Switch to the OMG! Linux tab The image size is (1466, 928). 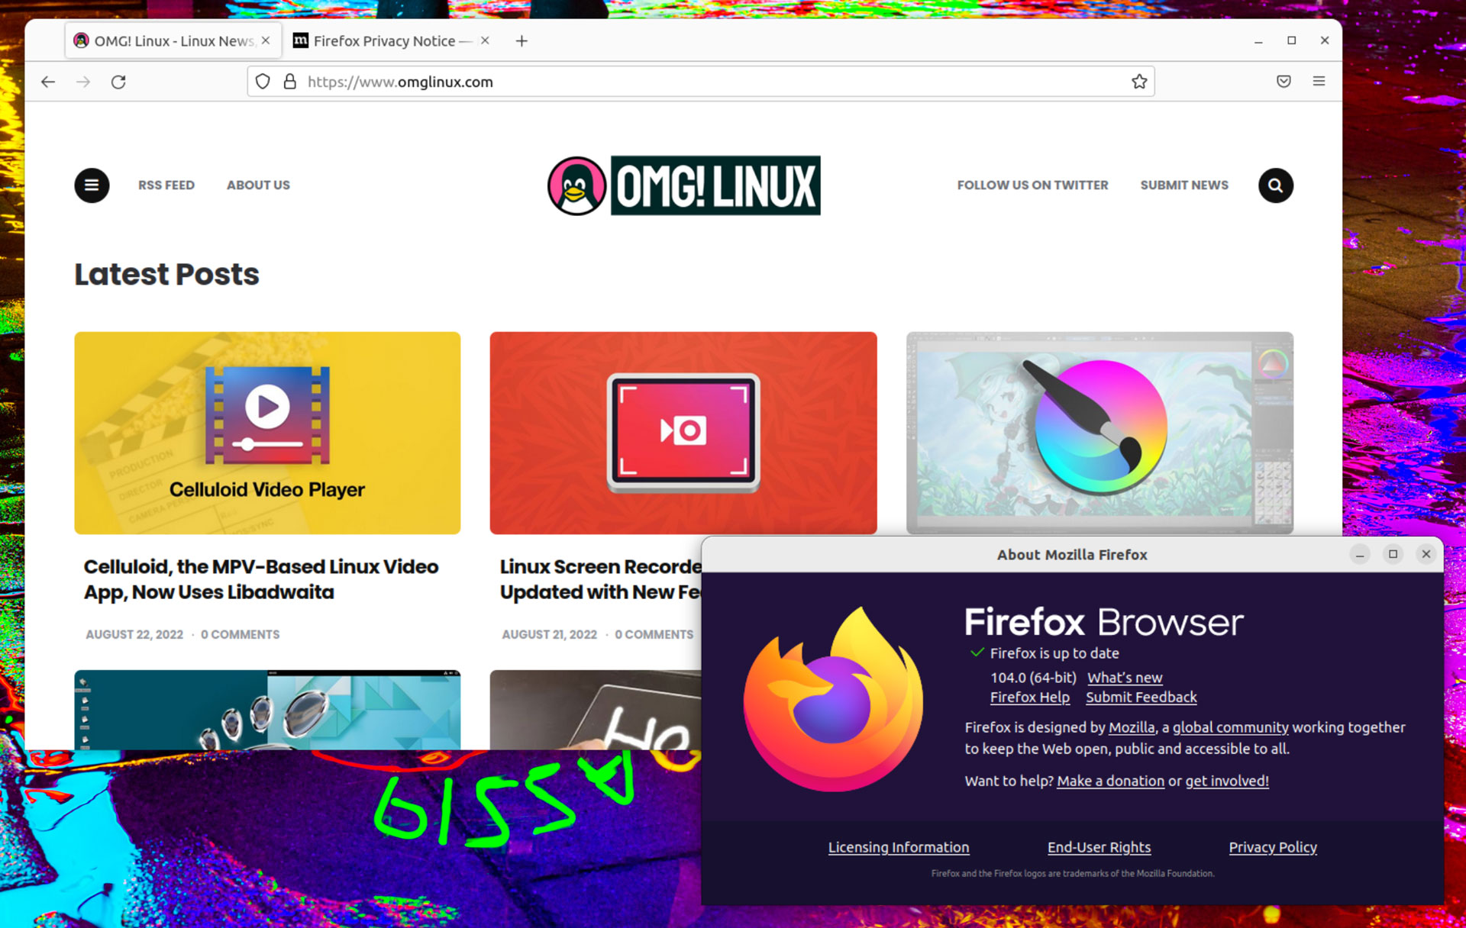[173, 41]
